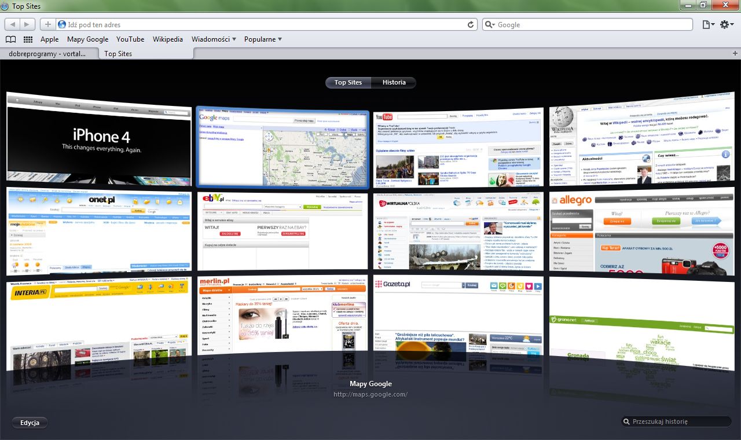Click the magnifier icon in Google search field
Screen dimensions: 741x440
(490, 24)
